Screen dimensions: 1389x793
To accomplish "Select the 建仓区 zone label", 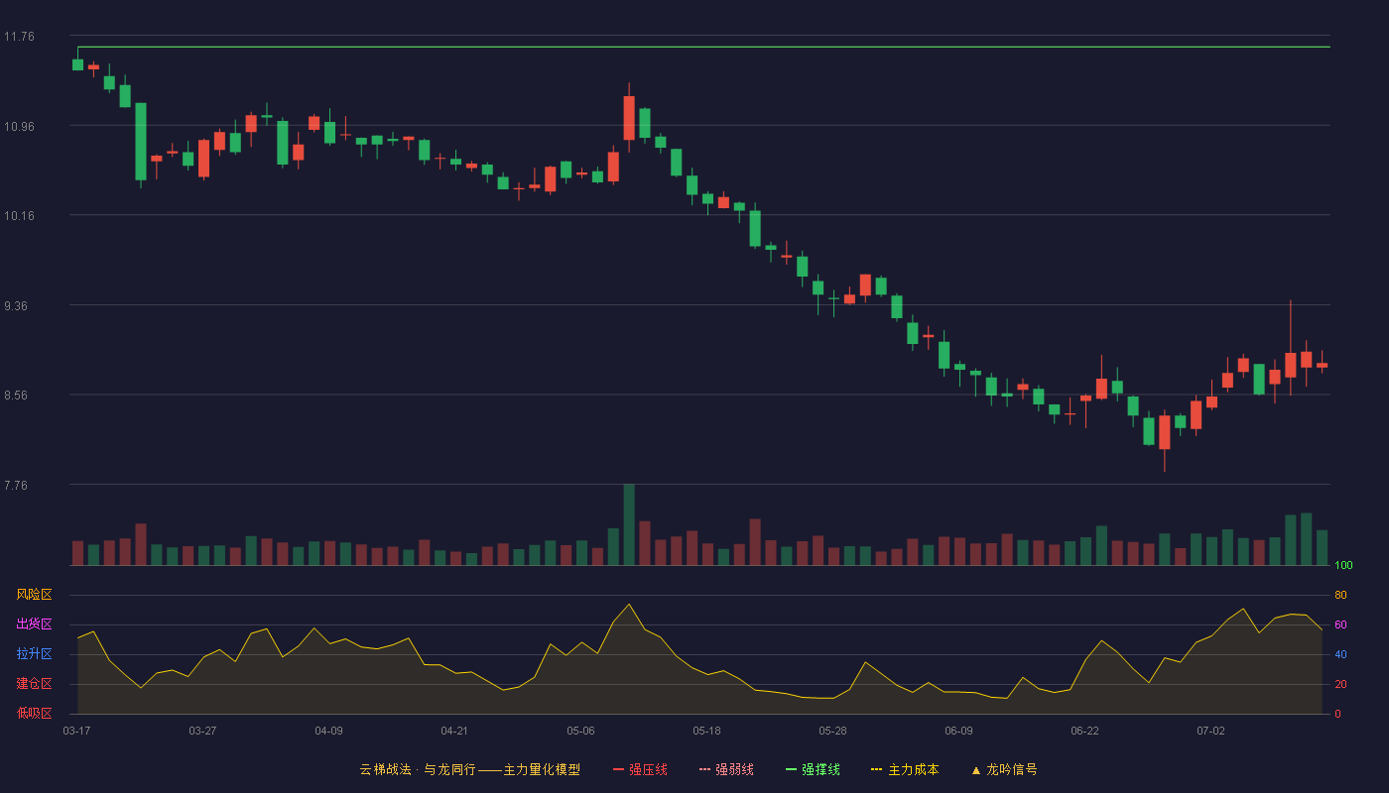I will pyautogui.click(x=34, y=684).
